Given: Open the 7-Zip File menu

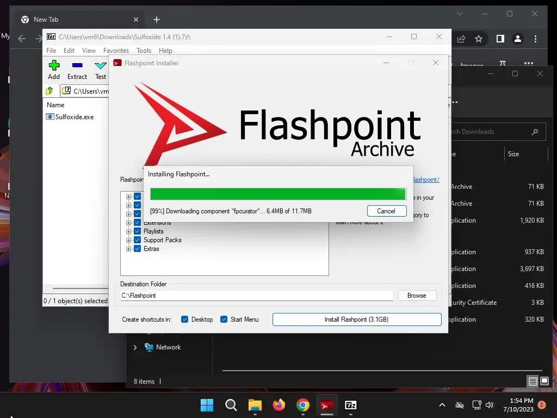Looking at the screenshot, I should point(51,51).
